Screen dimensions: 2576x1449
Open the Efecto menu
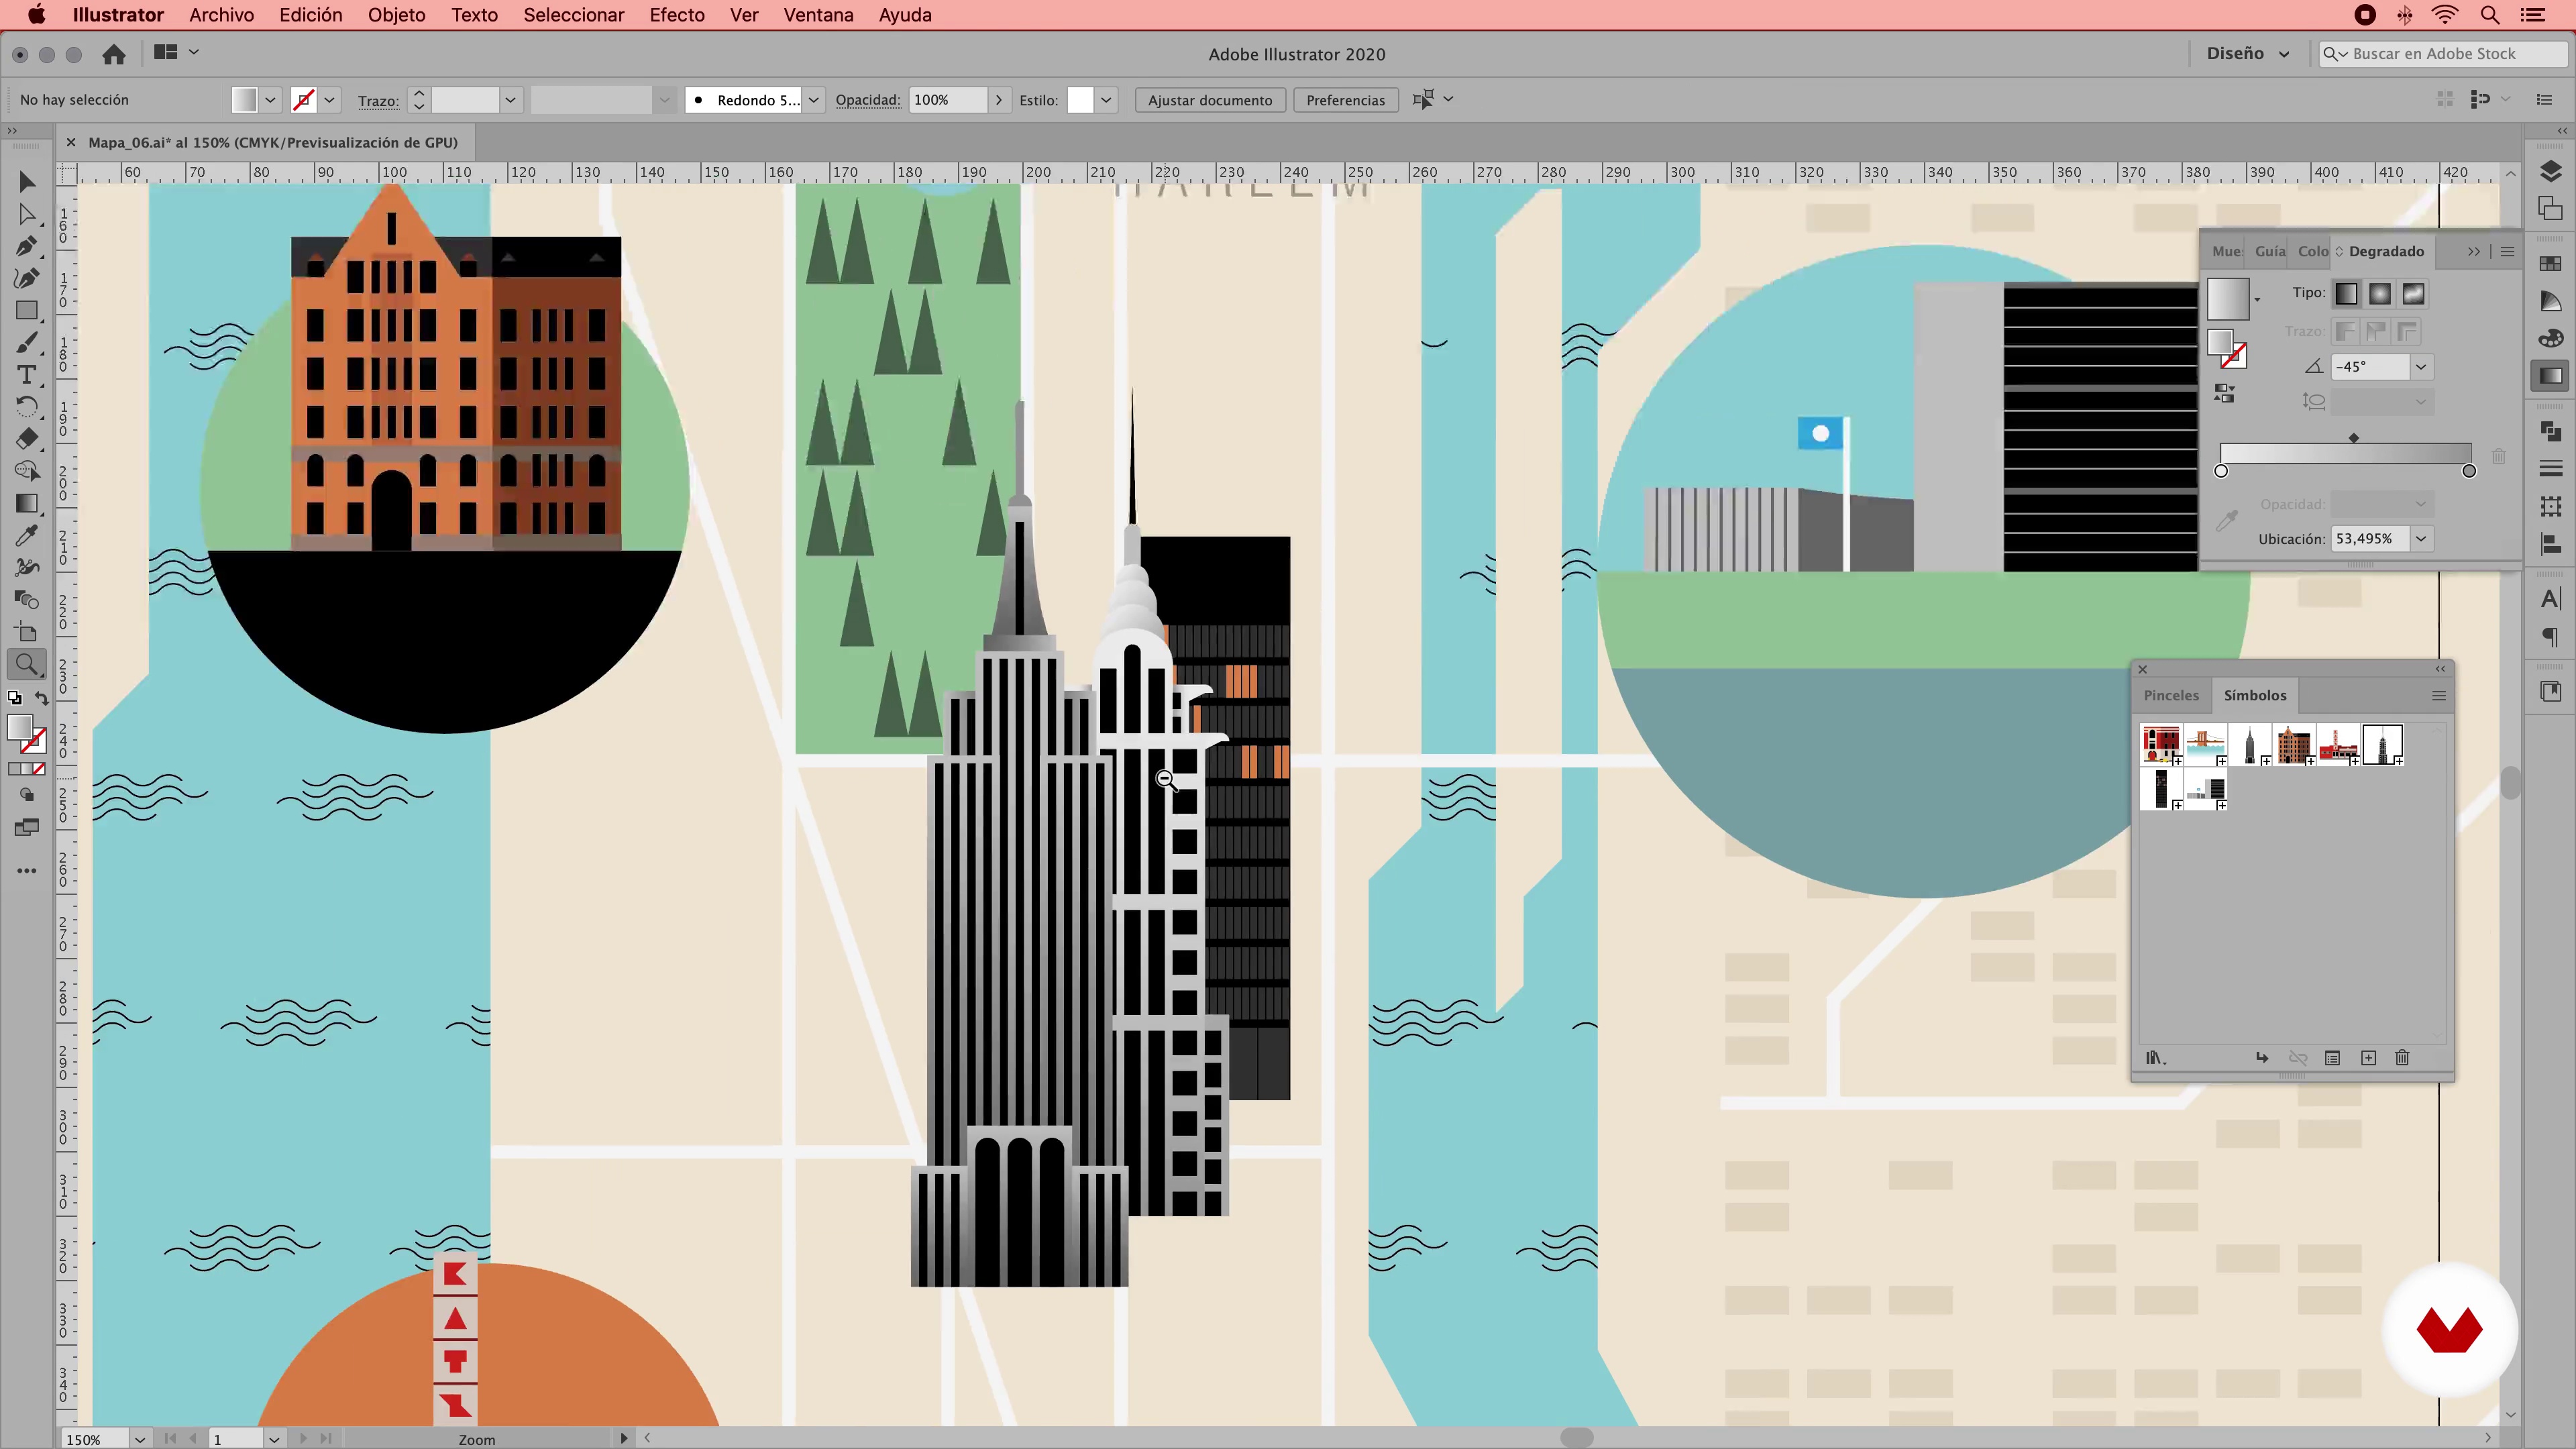click(677, 15)
